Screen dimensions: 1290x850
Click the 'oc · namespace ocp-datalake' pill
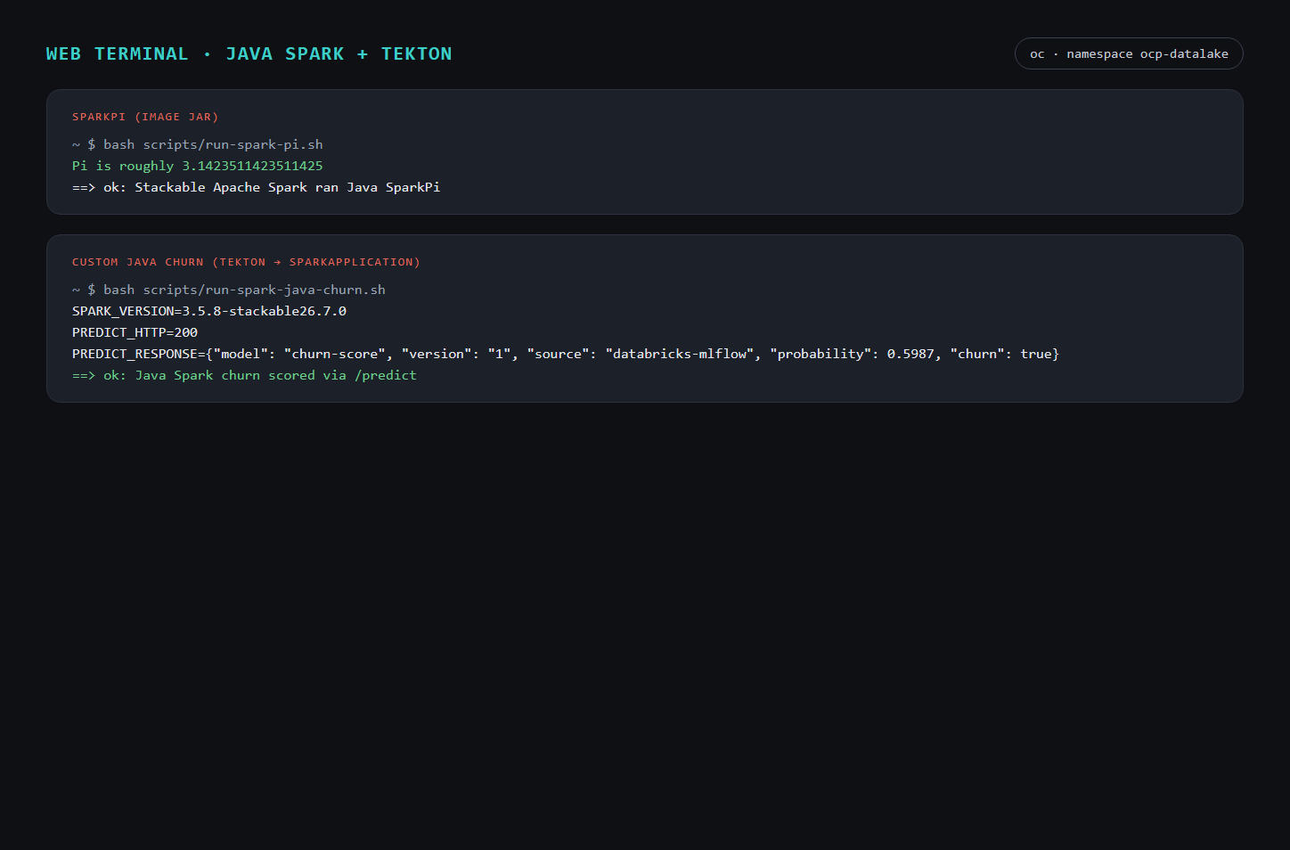point(1129,53)
